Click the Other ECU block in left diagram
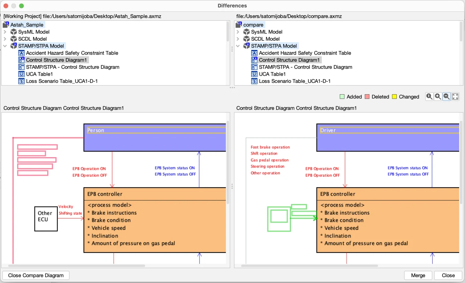 (46, 219)
